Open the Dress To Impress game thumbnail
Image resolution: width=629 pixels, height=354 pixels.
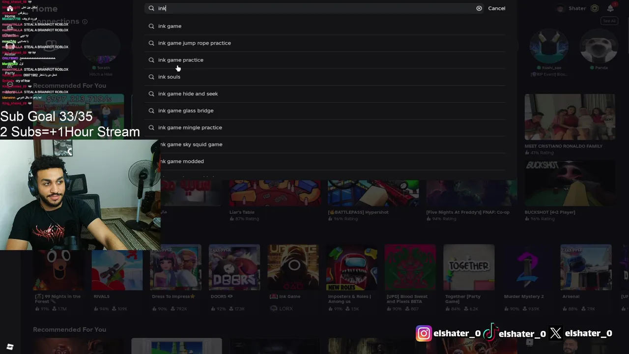(x=176, y=267)
